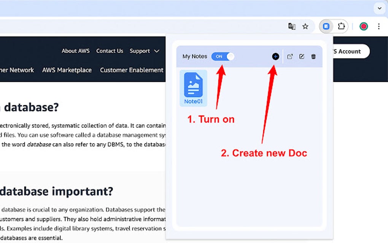Click the About AWS link

(76, 51)
